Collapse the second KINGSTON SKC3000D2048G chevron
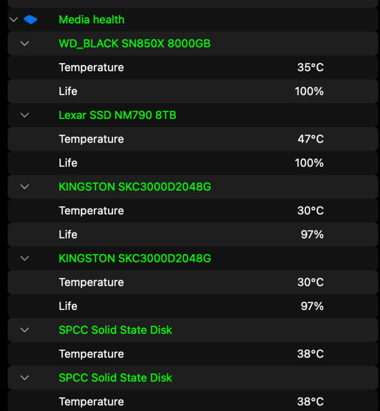The width and height of the screenshot is (380, 411). [x=25, y=258]
